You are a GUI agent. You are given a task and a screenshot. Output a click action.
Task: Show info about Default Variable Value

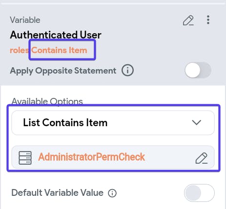112,193
